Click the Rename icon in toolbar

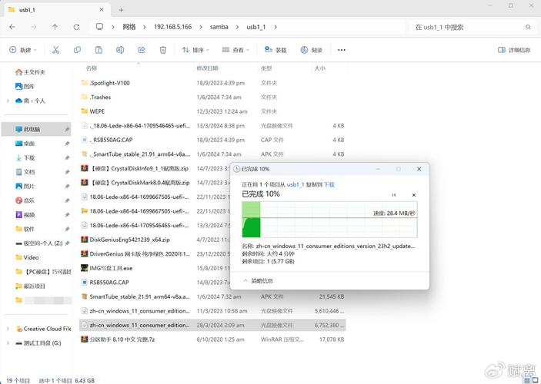tap(120, 50)
